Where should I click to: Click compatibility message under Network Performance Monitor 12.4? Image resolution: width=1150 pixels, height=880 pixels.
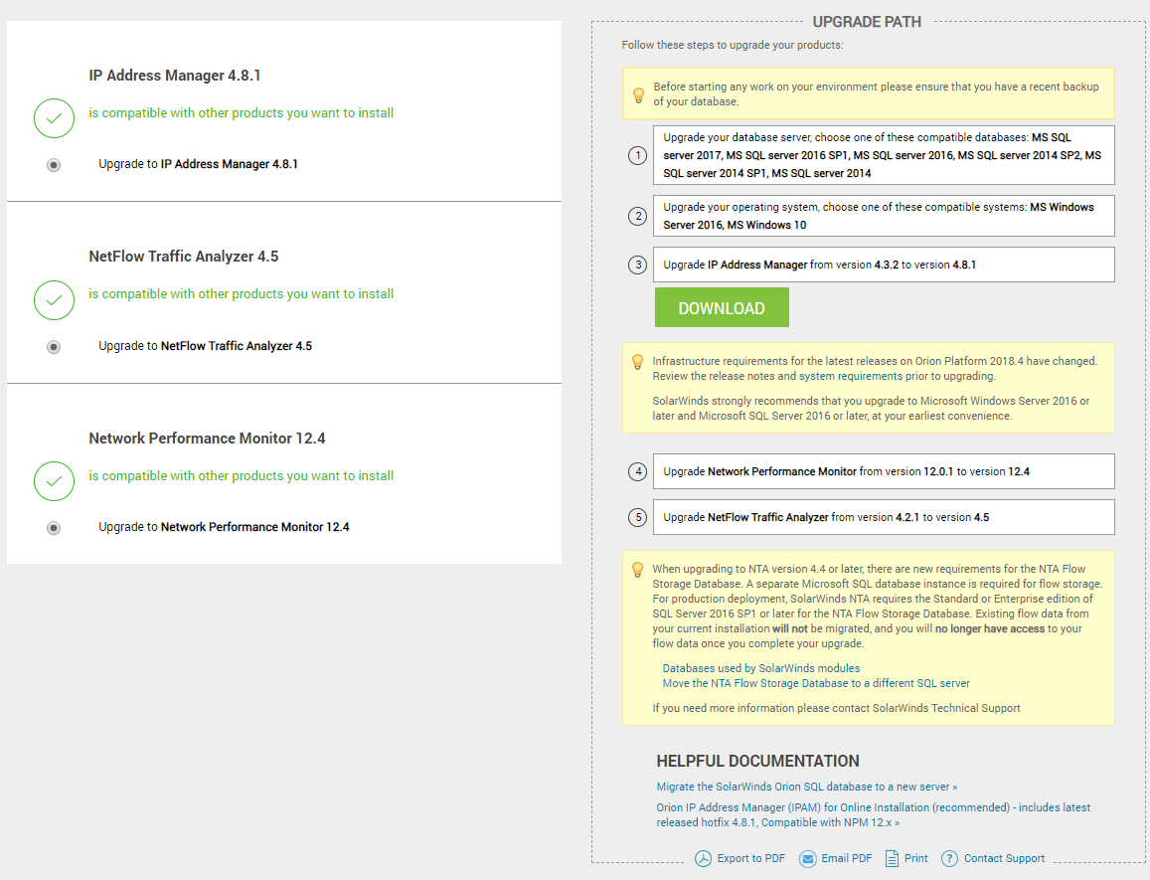[242, 476]
